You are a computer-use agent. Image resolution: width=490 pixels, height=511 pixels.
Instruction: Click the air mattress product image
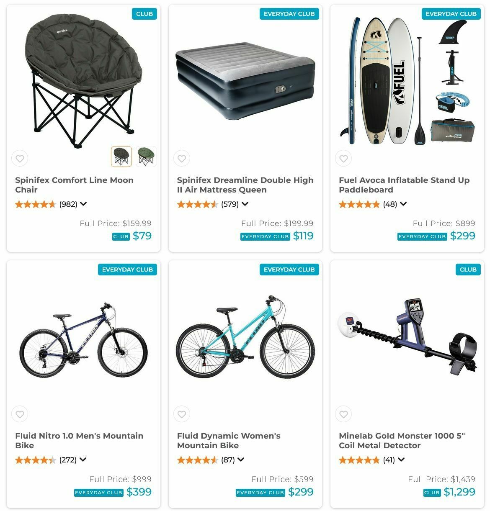point(245,81)
